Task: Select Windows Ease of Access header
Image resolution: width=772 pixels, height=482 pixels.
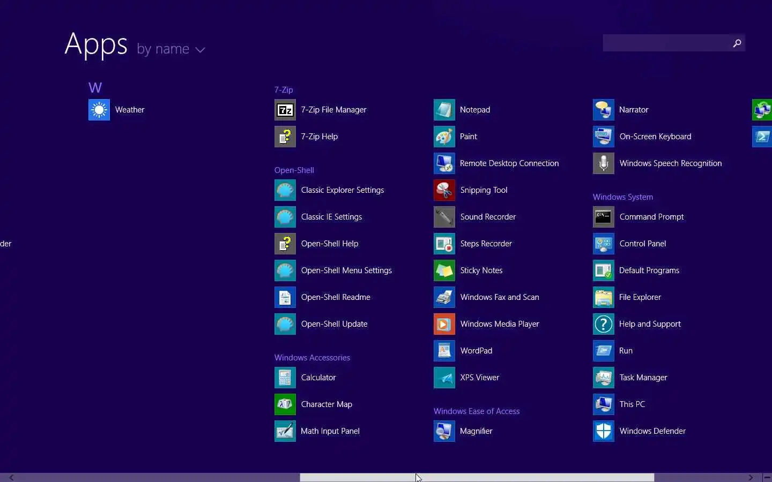Action: coord(477,411)
